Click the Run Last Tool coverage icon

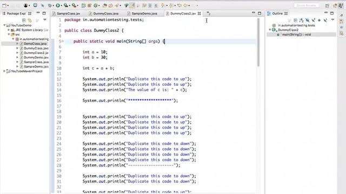[x=65, y=5]
